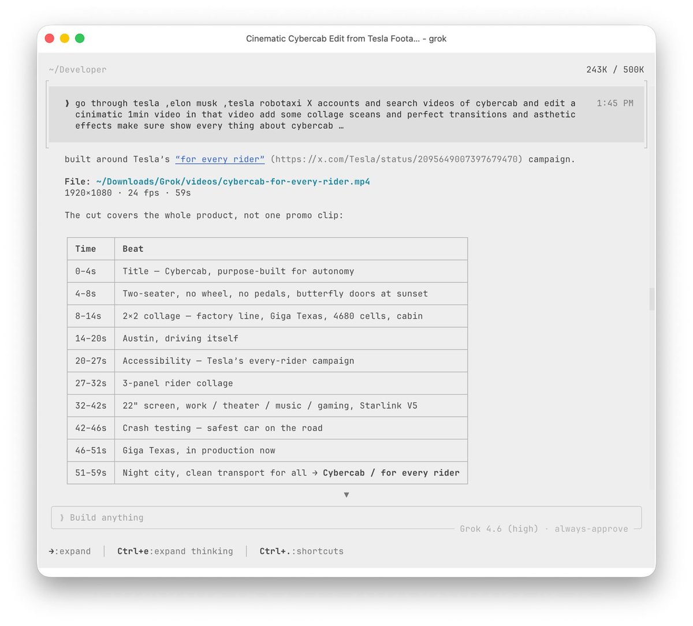The image size is (693, 626).
Task: Click the "Beat" column header
Action: pos(291,249)
